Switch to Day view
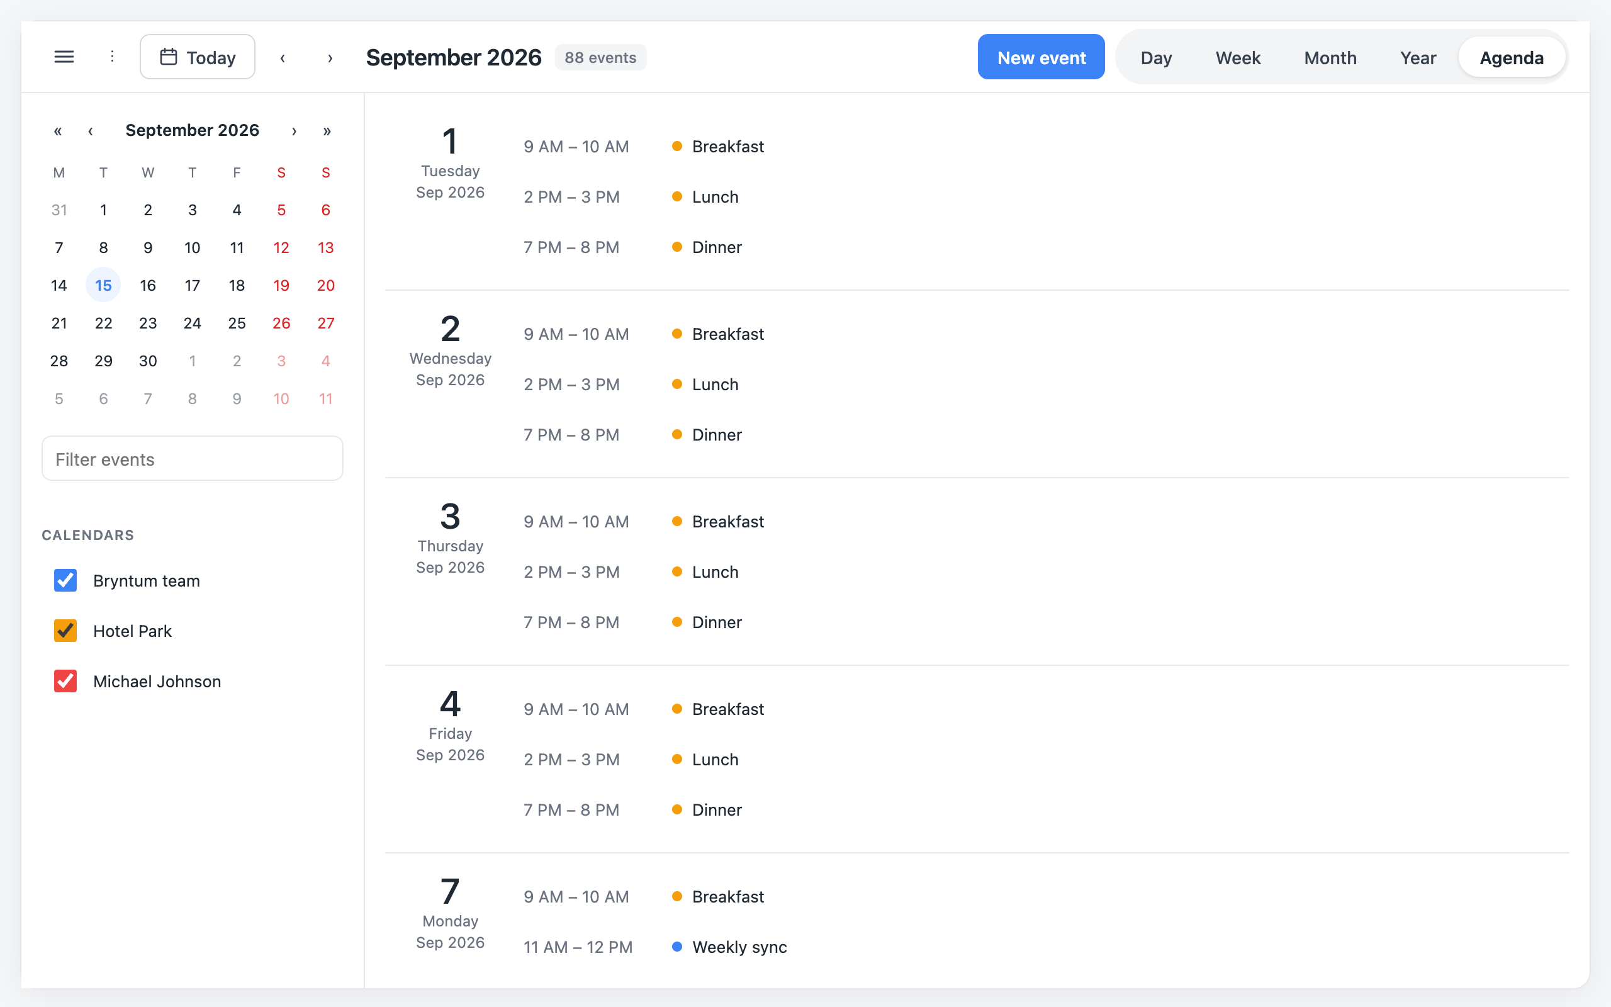1611x1007 pixels. 1156,58
